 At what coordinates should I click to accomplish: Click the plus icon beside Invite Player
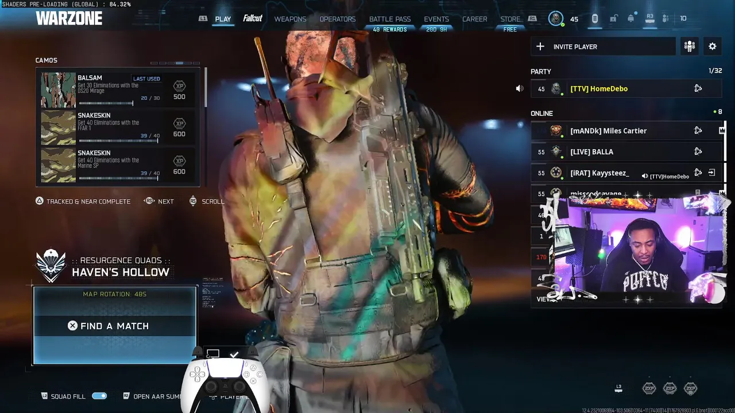(540, 46)
